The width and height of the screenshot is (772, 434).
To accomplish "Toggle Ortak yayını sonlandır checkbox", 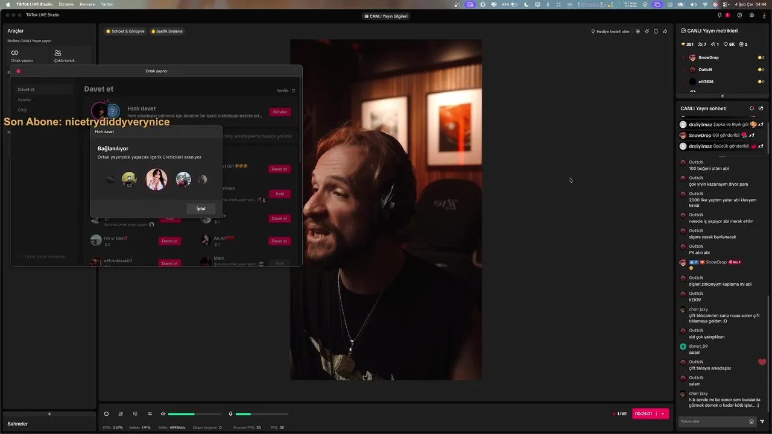I will pos(21,256).
